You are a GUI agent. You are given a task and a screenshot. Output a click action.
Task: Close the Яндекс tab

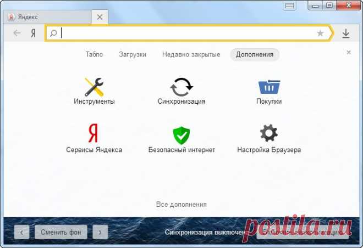(x=100, y=17)
